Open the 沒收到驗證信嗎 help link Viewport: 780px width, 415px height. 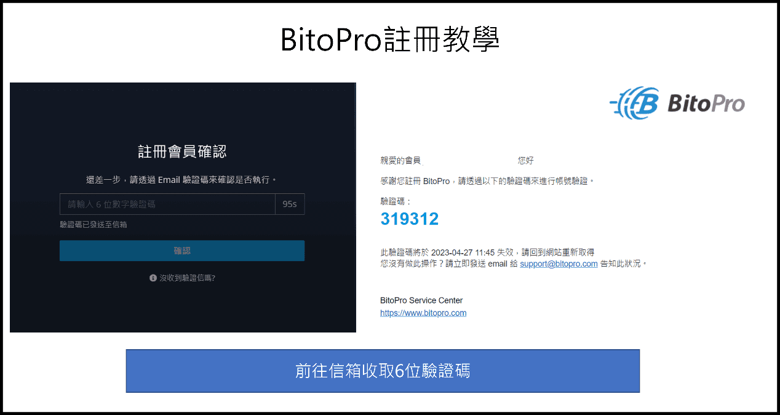(186, 277)
